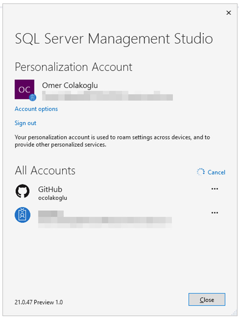Image resolution: width=239 pixels, height=318 pixels.
Task: Click the All Accounts heading
Action: (x=45, y=170)
